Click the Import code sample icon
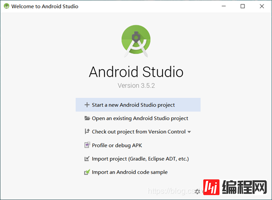The image size is (272, 200). click(87, 172)
